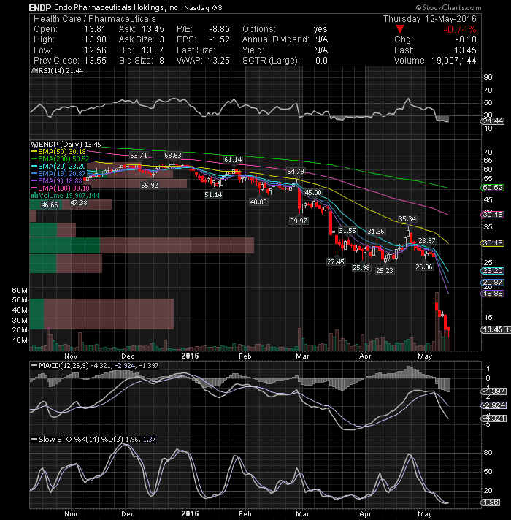
Task: Click the Health Care / Pharmaceuticals sector text
Action: pyautogui.click(x=95, y=19)
